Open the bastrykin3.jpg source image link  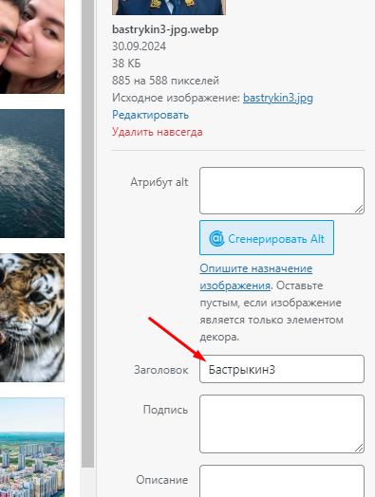click(x=278, y=98)
